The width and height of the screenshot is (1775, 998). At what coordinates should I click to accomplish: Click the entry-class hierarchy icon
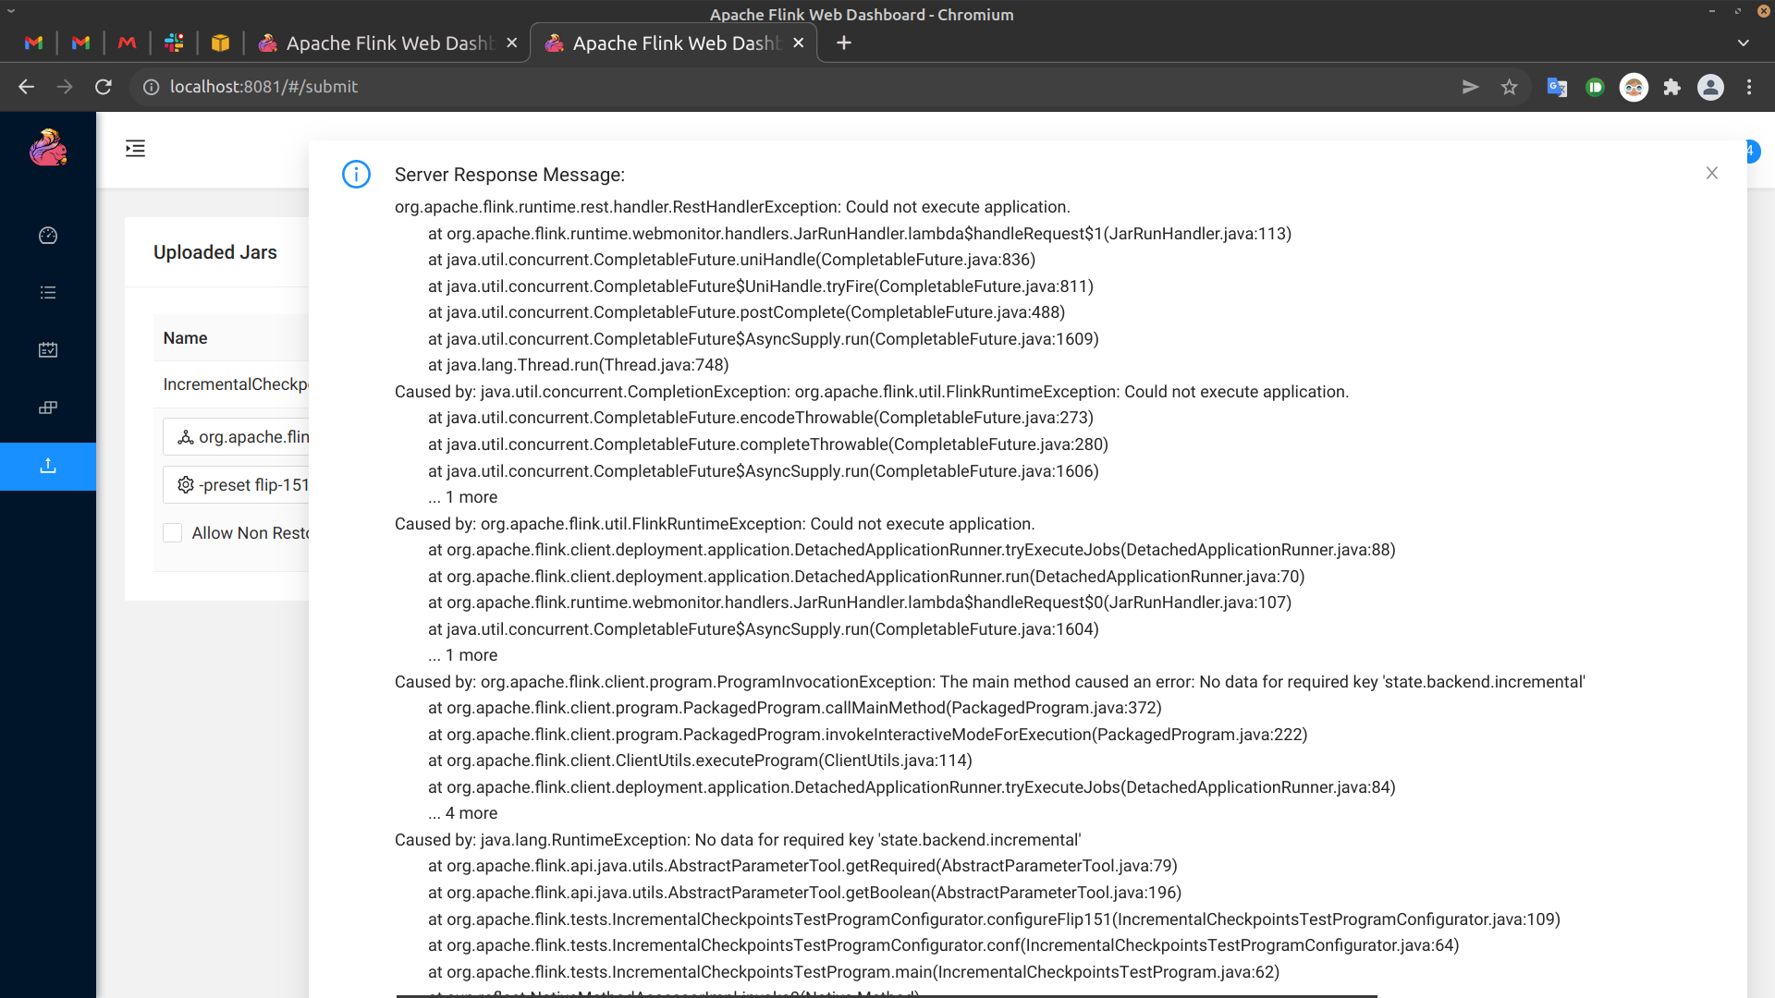(x=185, y=436)
